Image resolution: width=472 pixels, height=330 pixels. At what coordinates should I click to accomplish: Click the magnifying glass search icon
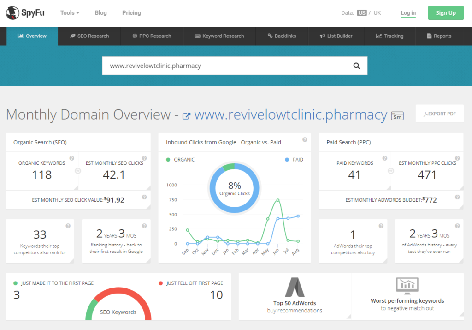tap(356, 66)
